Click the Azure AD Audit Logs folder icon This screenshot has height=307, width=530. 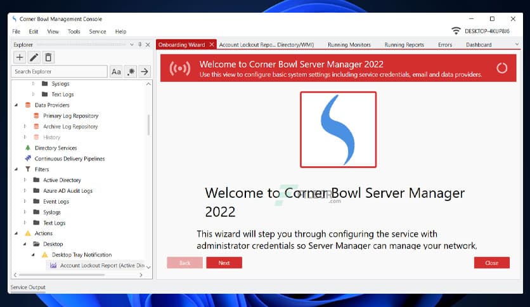[x=37, y=191]
